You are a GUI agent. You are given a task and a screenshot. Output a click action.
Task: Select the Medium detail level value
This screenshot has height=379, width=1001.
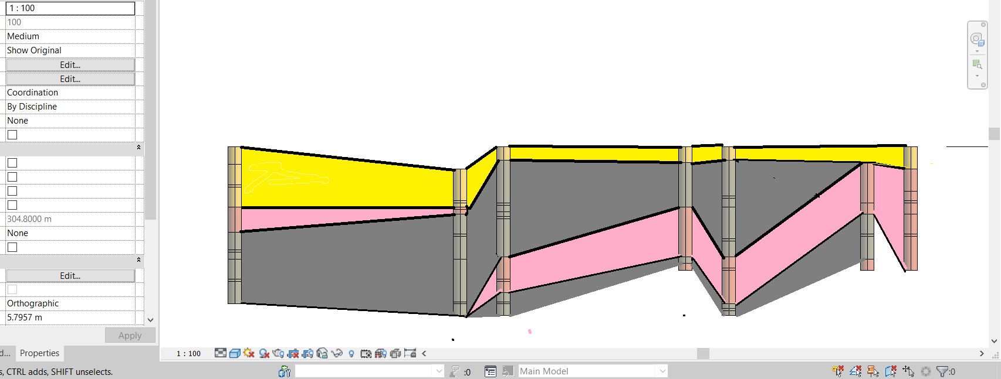tap(70, 36)
